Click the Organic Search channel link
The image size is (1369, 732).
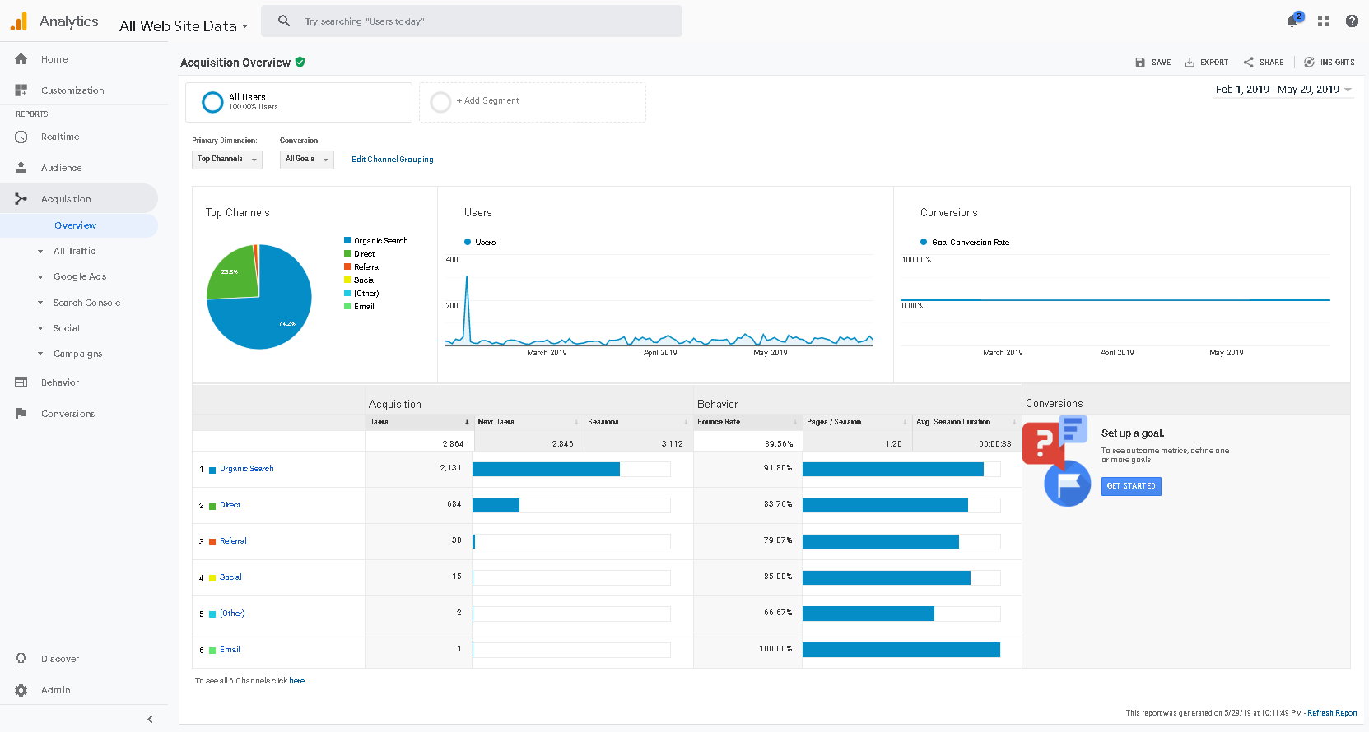(x=247, y=469)
